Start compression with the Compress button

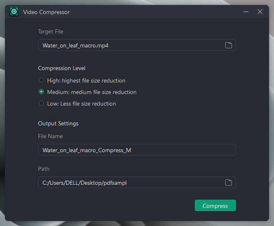coord(215,205)
